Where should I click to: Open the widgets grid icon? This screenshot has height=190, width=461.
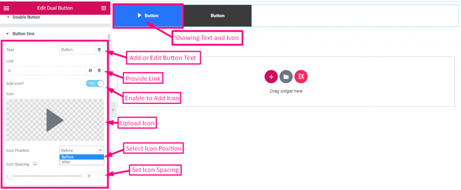coord(104,8)
